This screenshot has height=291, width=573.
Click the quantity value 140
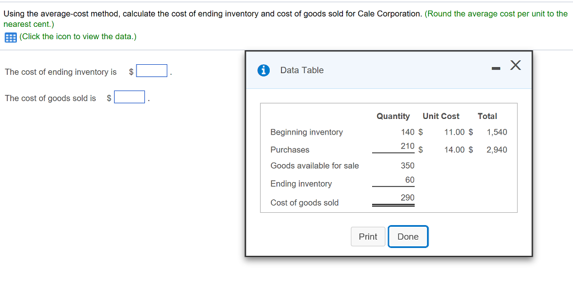[x=407, y=132]
